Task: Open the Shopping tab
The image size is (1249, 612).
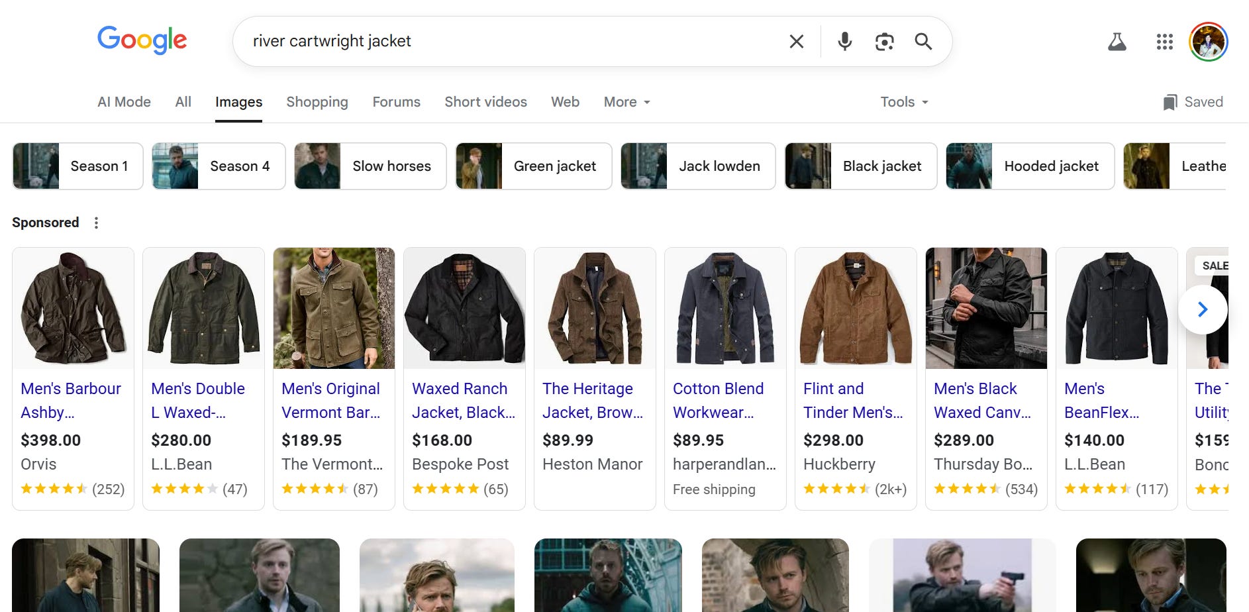Action: [x=317, y=102]
